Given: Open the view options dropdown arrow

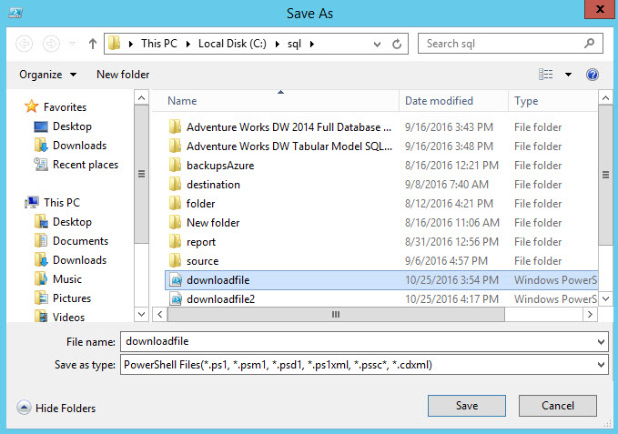Looking at the screenshot, I should (569, 75).
